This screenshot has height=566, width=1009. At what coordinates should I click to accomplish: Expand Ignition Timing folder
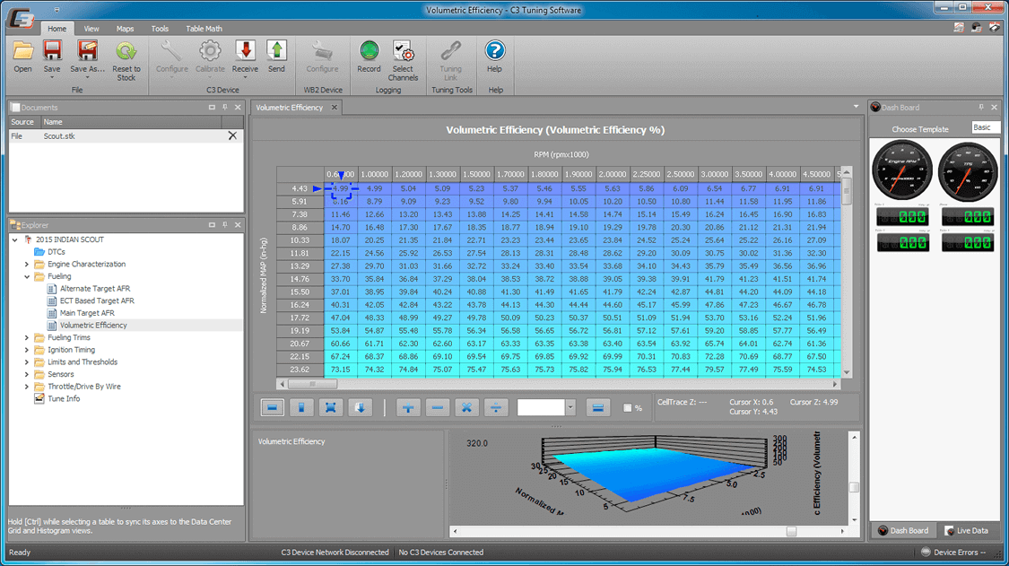27,350
